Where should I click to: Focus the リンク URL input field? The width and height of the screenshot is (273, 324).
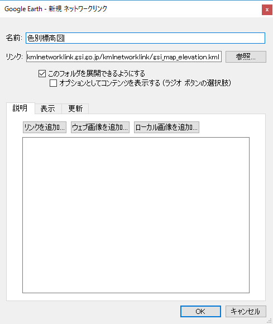(x=124, y=57)
